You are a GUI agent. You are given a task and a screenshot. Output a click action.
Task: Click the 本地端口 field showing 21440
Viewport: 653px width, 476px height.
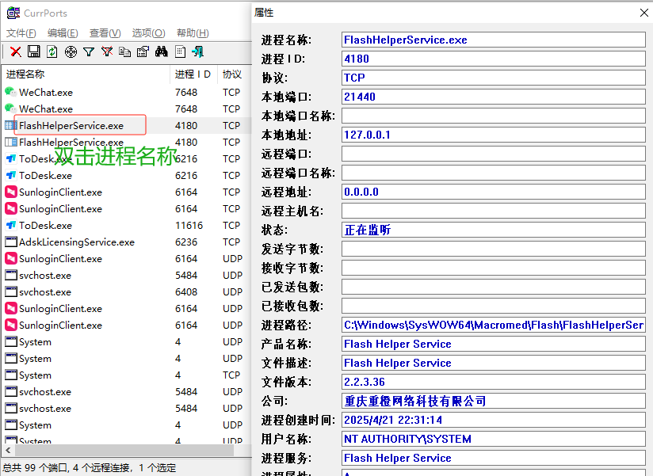coord(494,97)
